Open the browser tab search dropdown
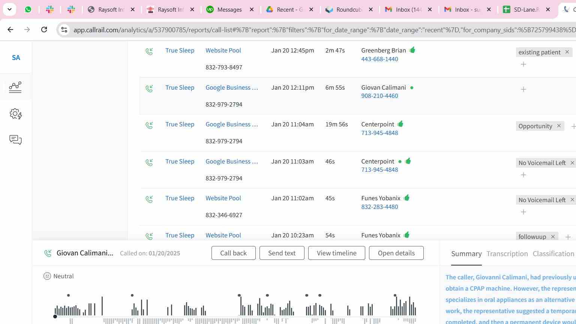576x324 pixels. (x=9, y=9)
